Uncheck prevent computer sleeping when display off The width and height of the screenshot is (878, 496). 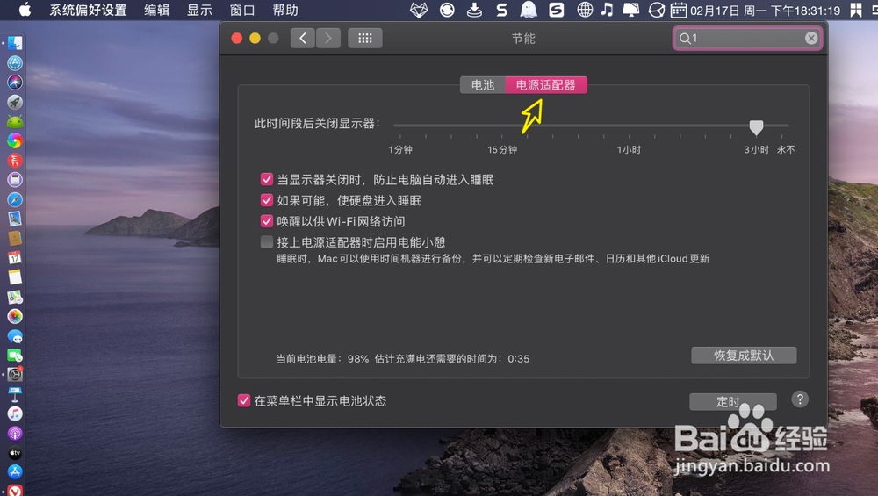(267, 179)
